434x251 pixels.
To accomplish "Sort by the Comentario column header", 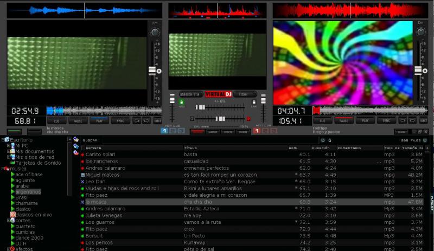I will (360, 148).
